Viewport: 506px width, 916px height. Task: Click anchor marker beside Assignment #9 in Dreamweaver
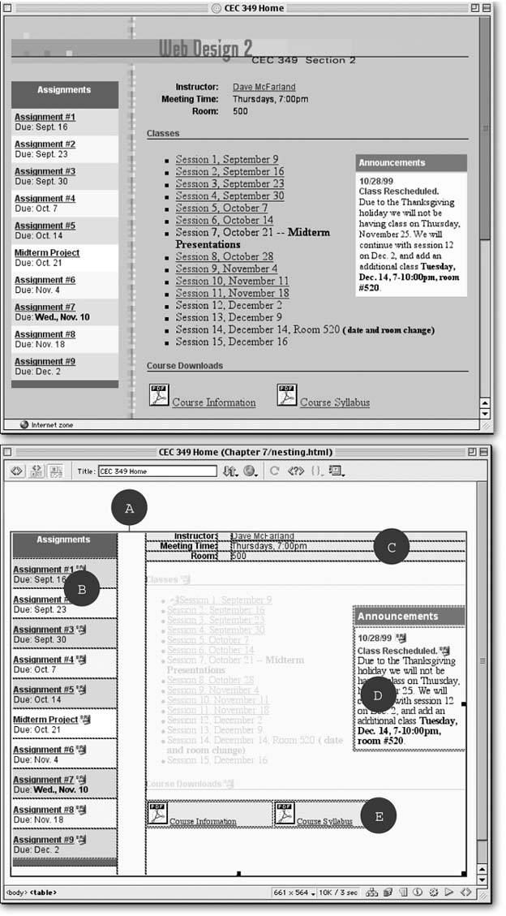(81, 840)
